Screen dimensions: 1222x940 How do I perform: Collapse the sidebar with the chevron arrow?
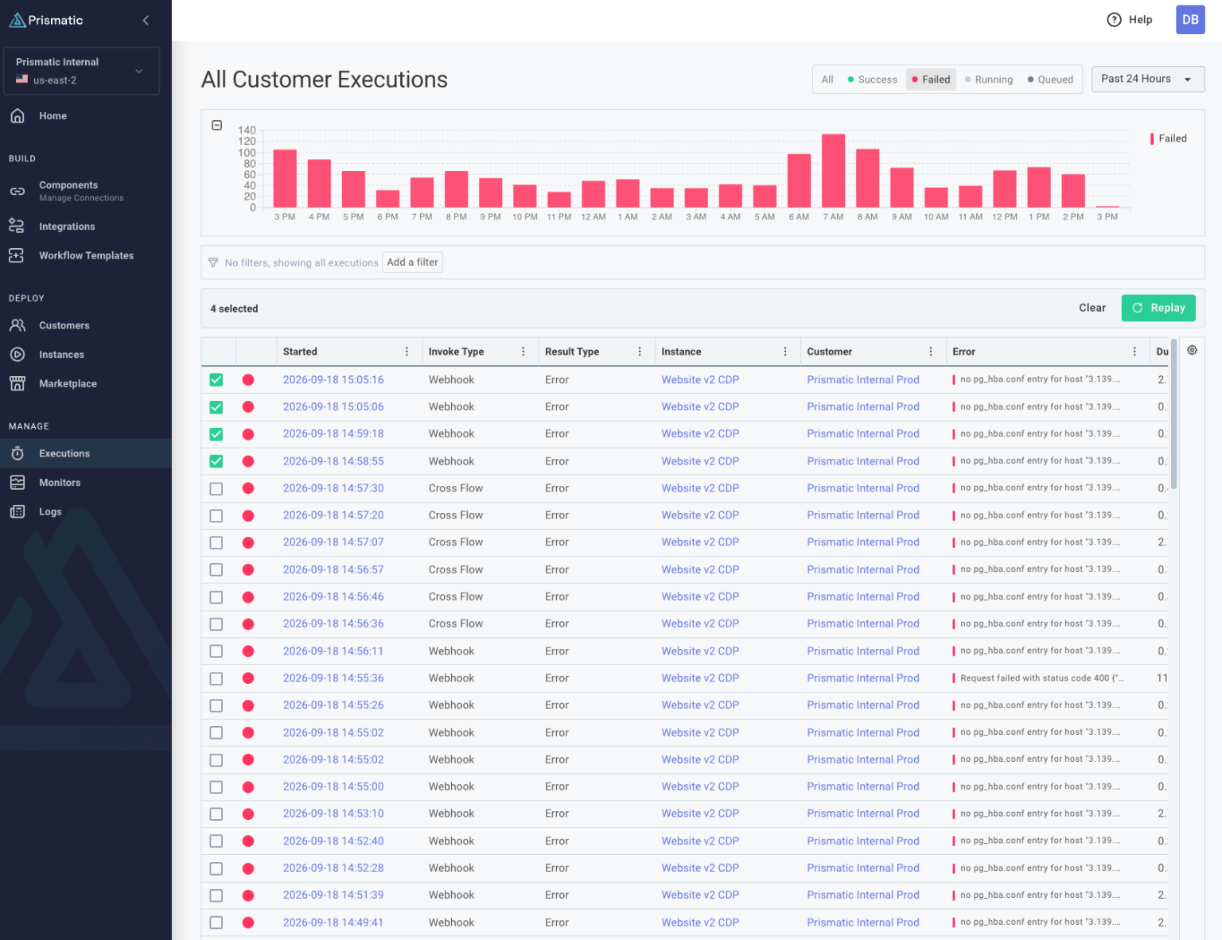click(x=146, y=21)
